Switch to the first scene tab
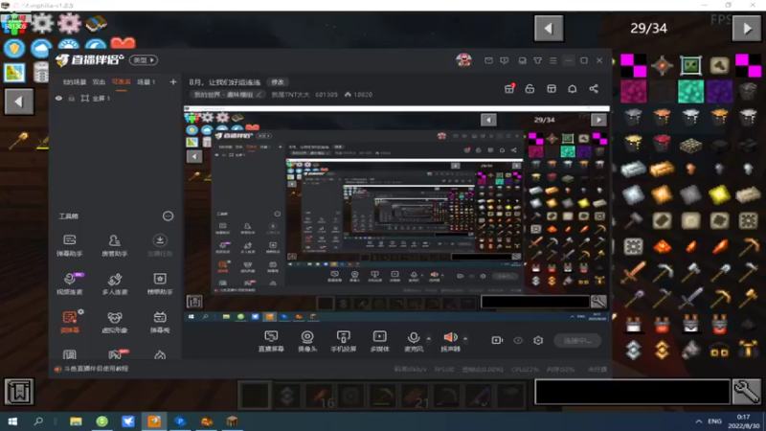Image resolution: width=766 pixels, height=431 pixels. 75,81
